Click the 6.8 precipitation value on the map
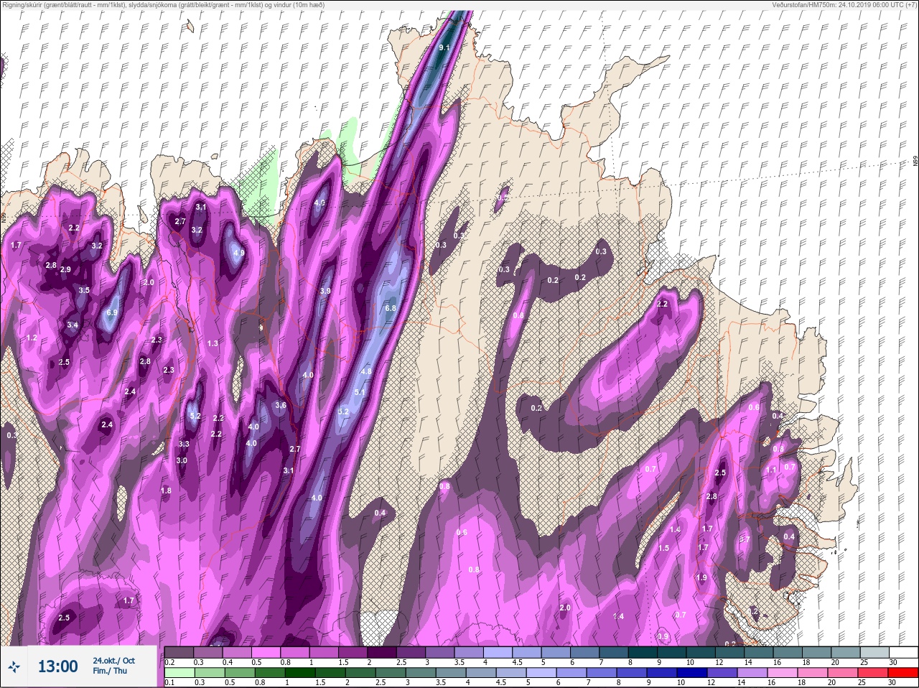 pyautogui.click(x=391, y=308)
